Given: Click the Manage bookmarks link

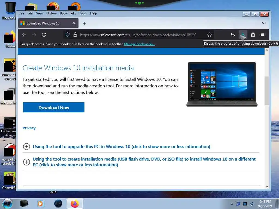Looking at the screenshot, I should (139, 44).
